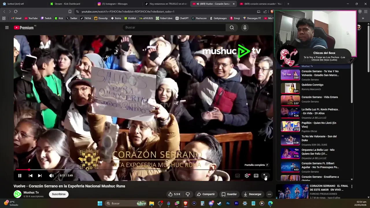This screenshot has width=370, height=208.
Task: Open Flashscore bookmark
Action: point(199,18)
